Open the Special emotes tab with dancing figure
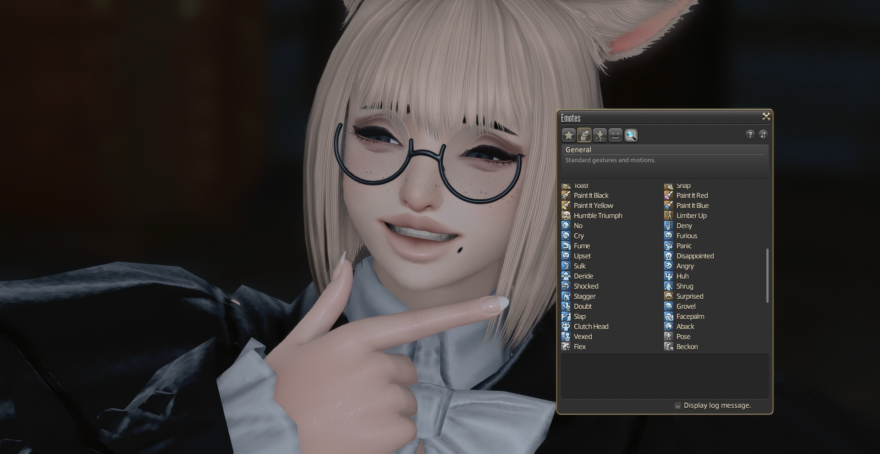The image size is (880, 454). [x=600, y=135]
